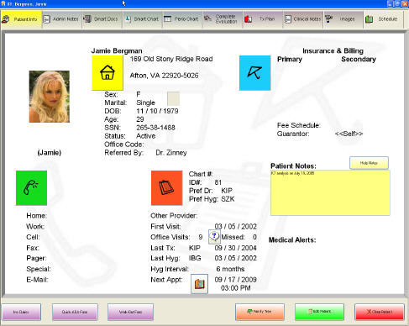Click the 'Primary' insurance heading
This screenshot has width=409, height=326.
coord(290,59)
